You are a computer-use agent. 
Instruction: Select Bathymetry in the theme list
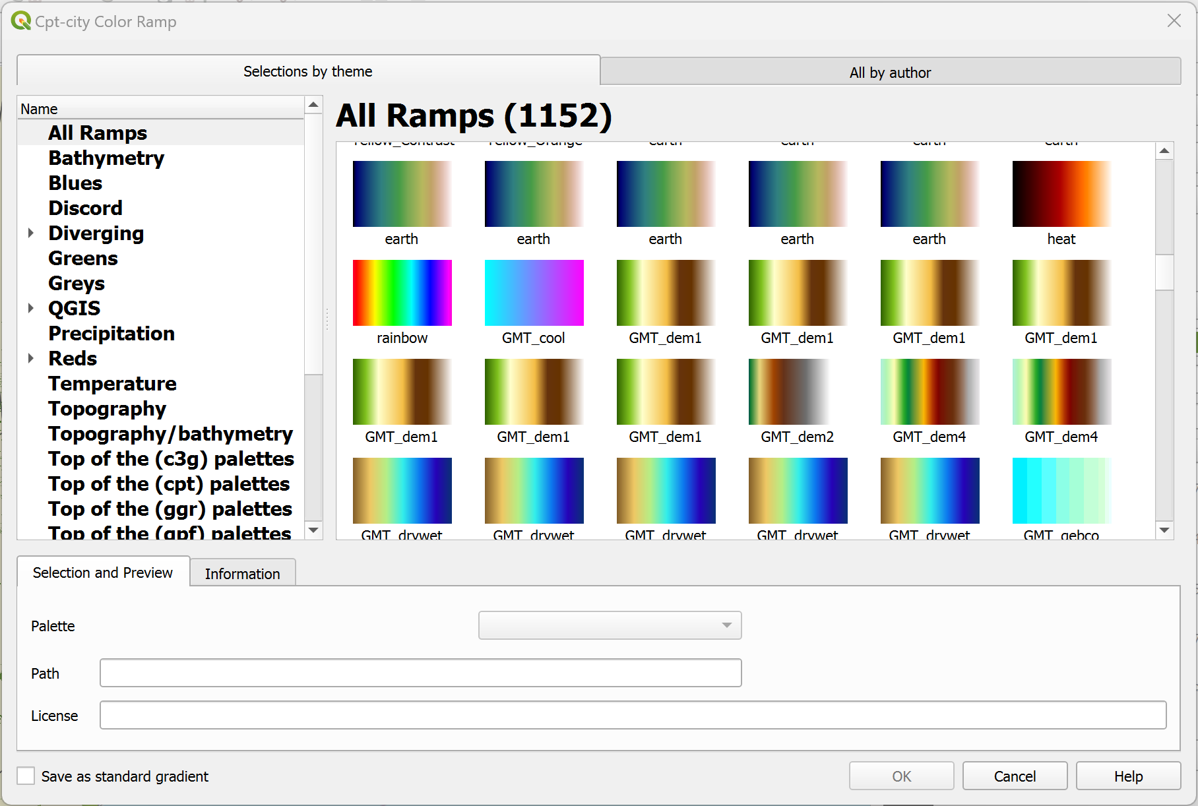pyautogui.click(x=106, y=158)
